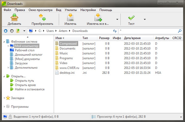Image resolution: width=185 pixels, height=122 pixels.
Task: Collapse the Открыть... tree section
Action: (x=4, y=76)
